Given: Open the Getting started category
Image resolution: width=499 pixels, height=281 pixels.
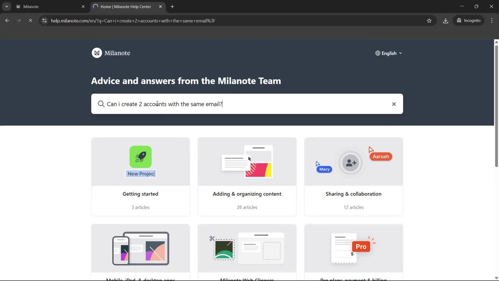Looking at the screenshot, I should [140, 177].
